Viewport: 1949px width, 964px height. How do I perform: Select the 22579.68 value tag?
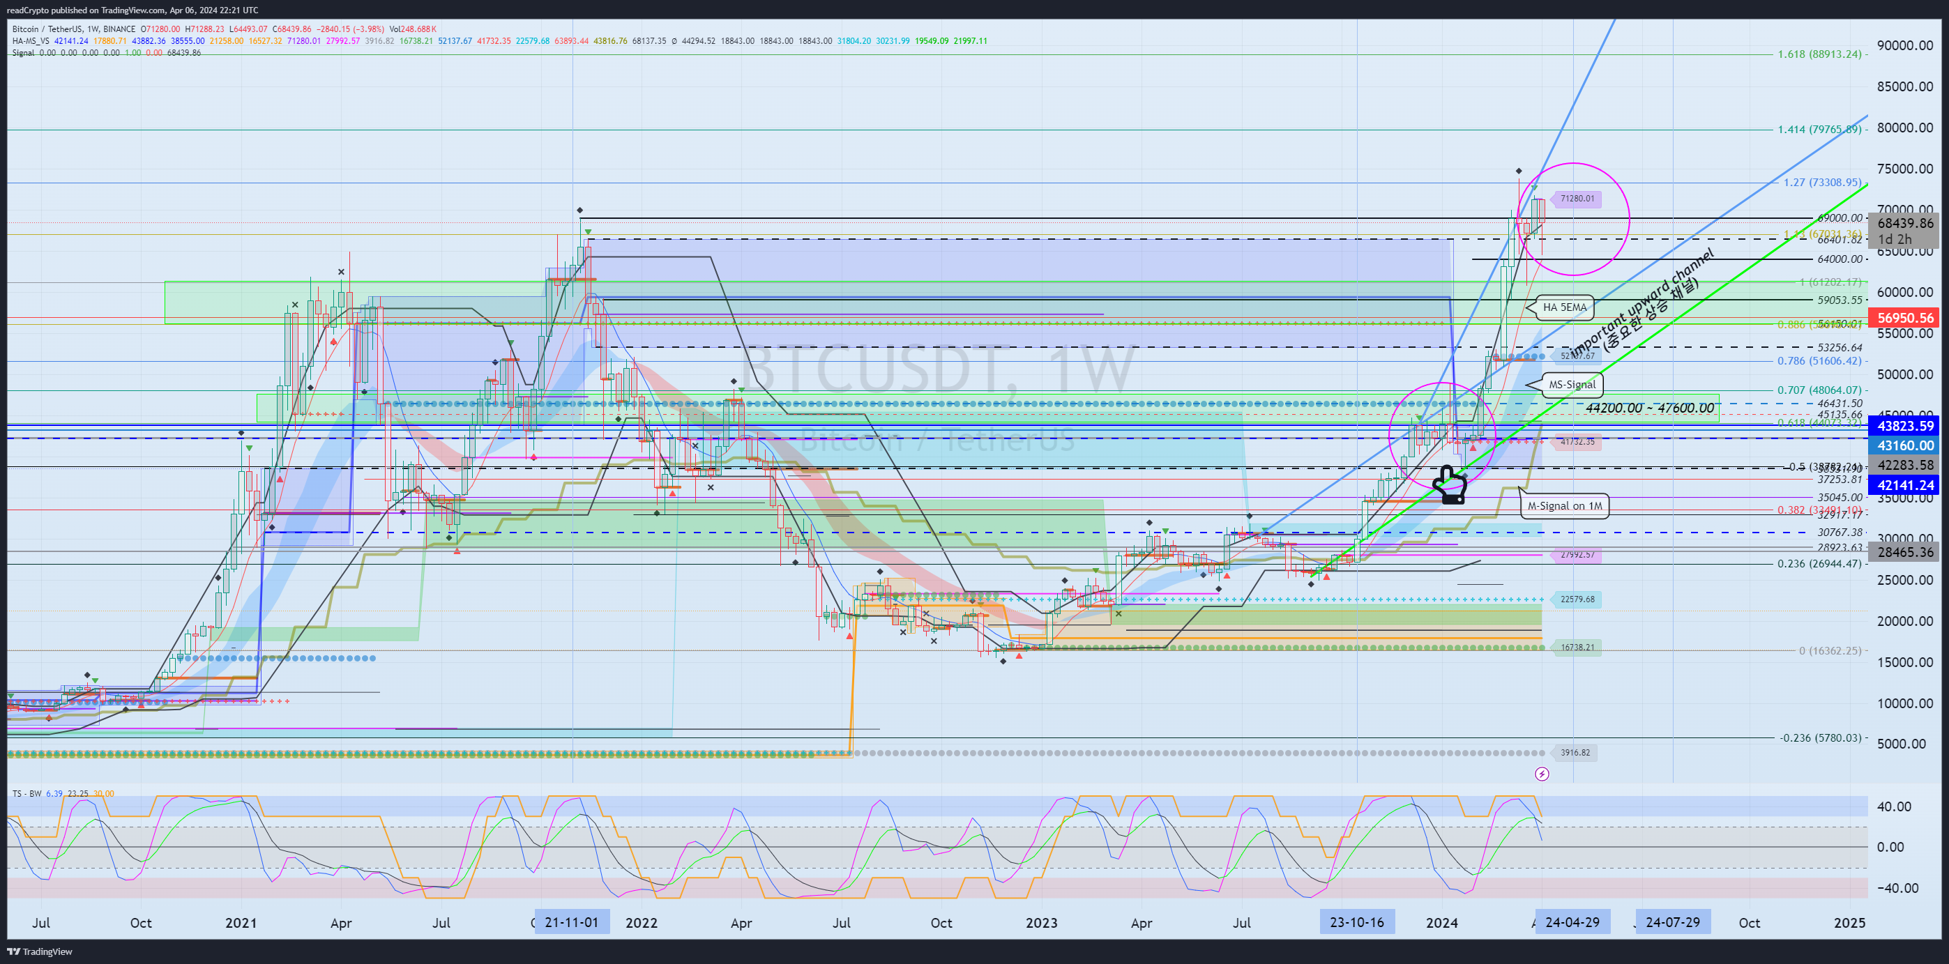[x=1577, y=599]
